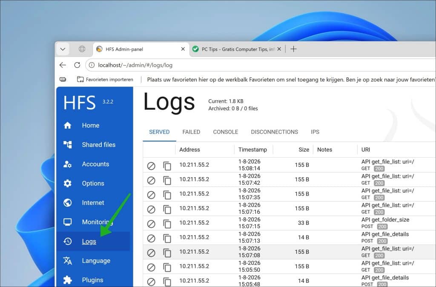This screenshot has height=287, width=436.
Task: View site information icon in address bar
Action: (92, 65)
